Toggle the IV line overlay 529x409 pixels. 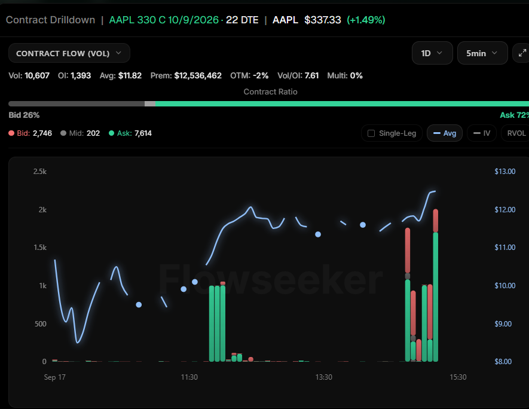(x=481, y=133)
